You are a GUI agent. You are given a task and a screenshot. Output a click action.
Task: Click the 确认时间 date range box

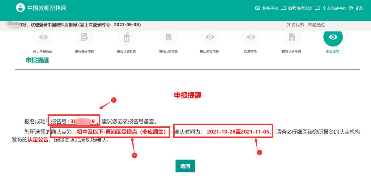coord(224,131)
